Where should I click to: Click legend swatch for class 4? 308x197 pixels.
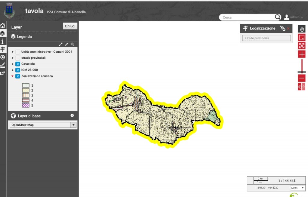click(26, 100)
